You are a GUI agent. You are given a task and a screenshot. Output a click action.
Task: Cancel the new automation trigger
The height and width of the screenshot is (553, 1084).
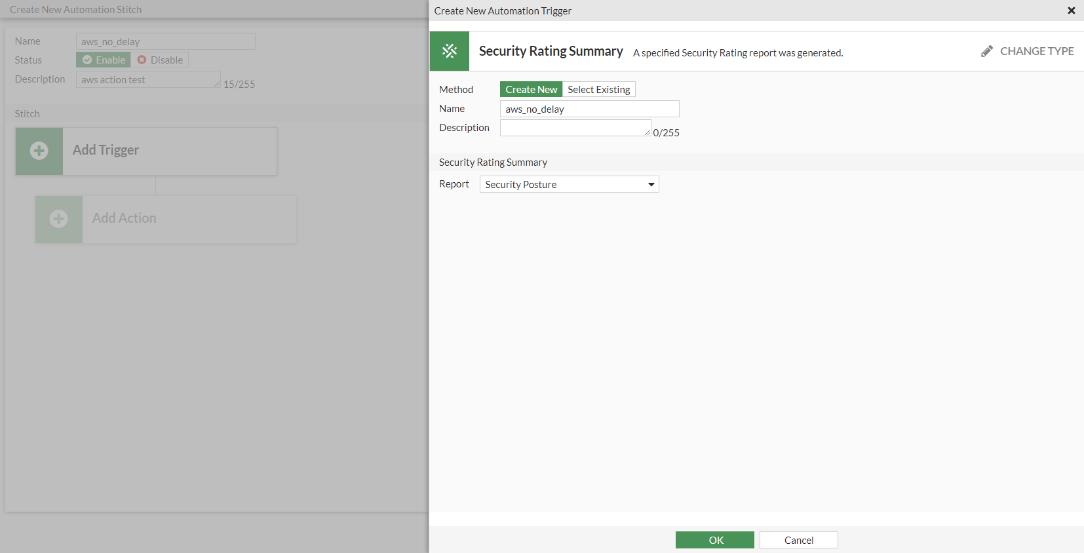798,540
